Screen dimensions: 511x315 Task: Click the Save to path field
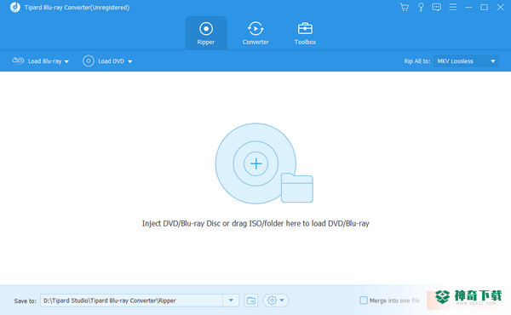(x=132, y=301)
